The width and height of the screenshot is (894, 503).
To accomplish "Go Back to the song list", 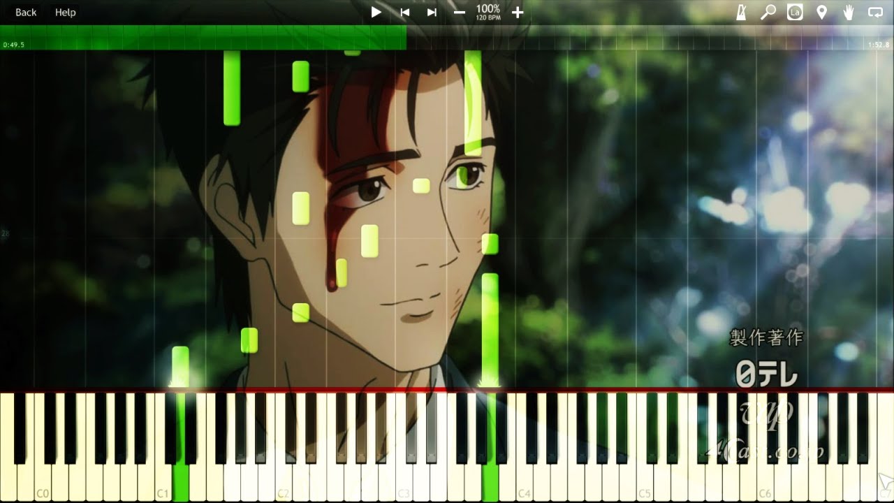I will click(x=26, y=12).
